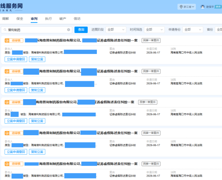Switch to the 调解 tab

(x=5, y=19)
